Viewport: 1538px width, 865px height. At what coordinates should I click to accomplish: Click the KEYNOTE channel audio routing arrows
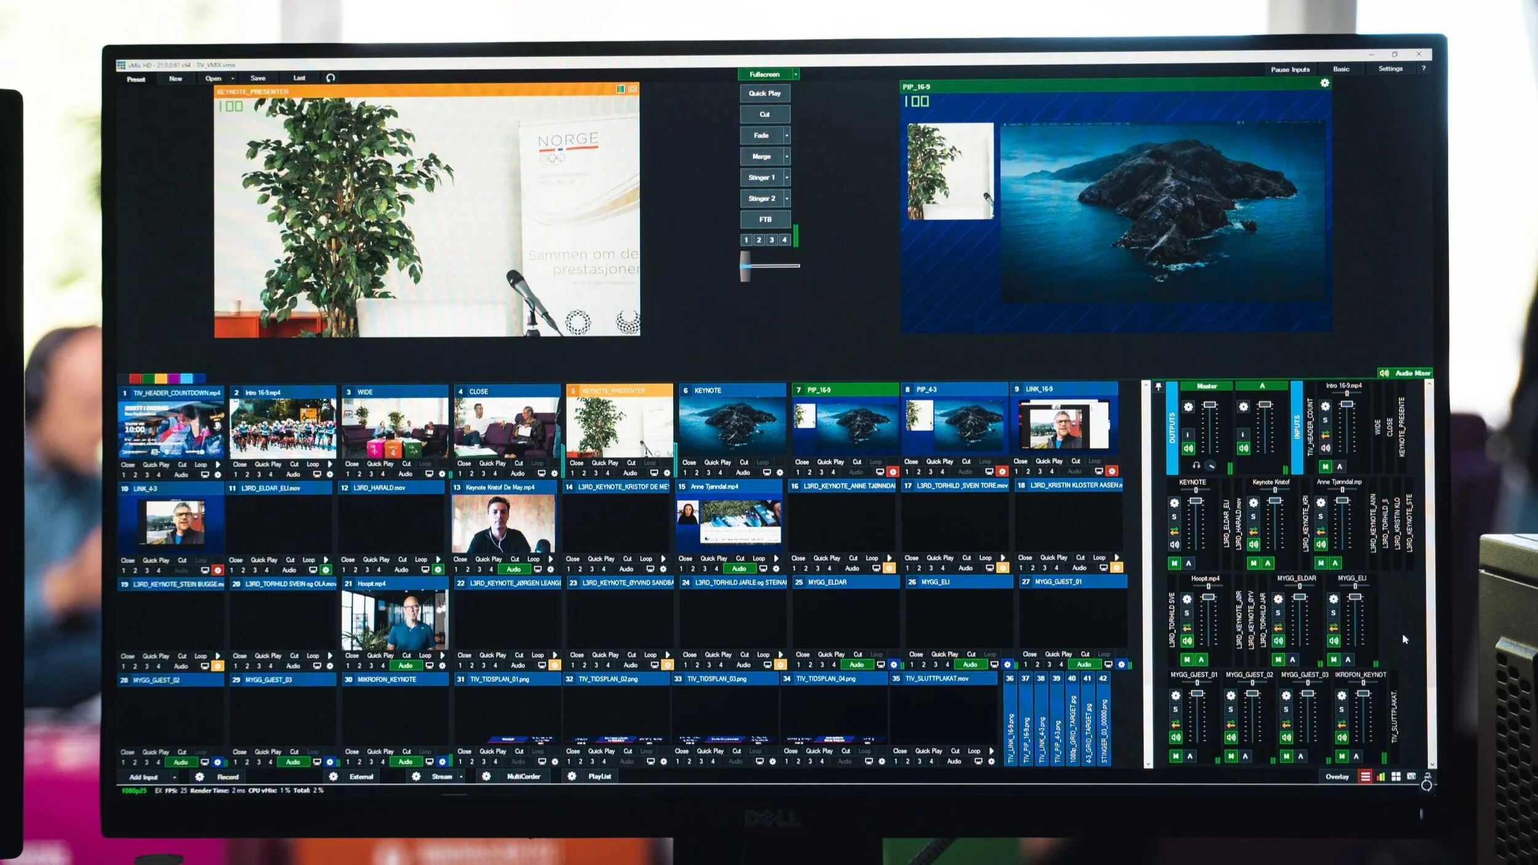1174,530
